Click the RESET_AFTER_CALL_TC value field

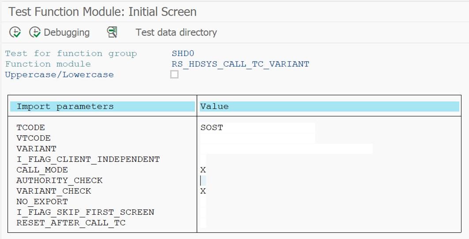point(203,223)
